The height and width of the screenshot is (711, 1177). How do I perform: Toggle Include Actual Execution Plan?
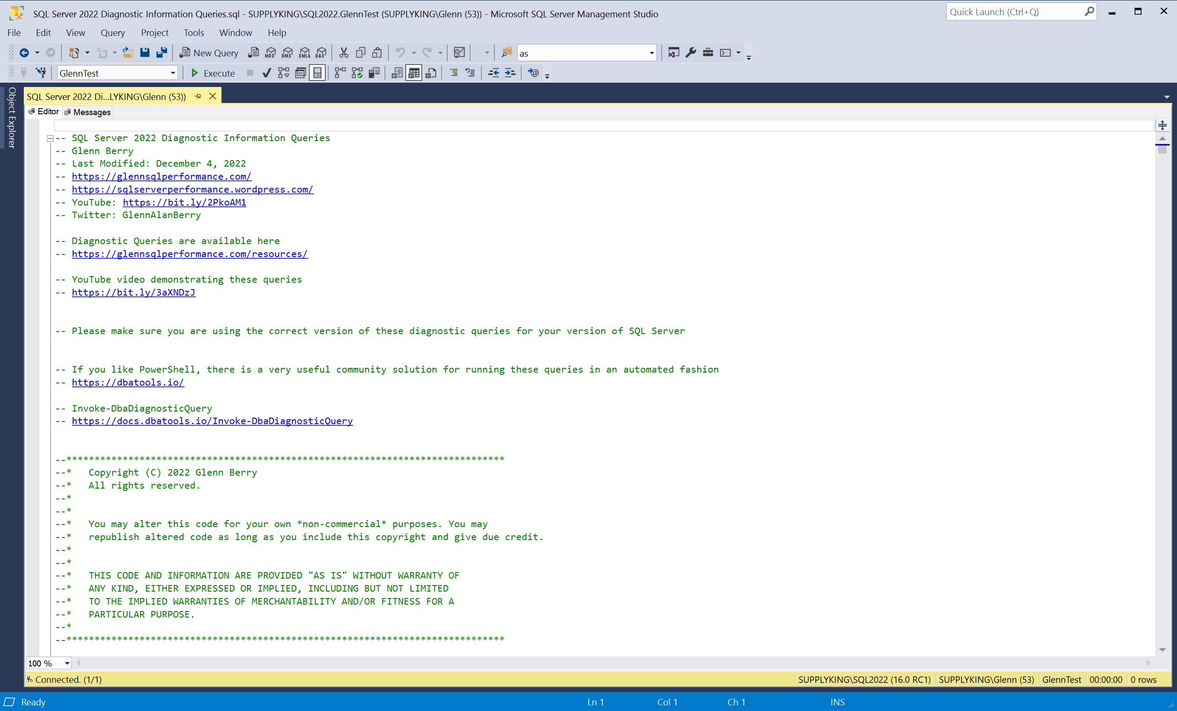point(340,73)
